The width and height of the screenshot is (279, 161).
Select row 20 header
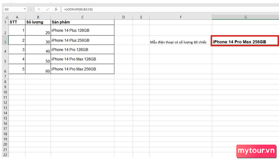[x=5, y=144]
